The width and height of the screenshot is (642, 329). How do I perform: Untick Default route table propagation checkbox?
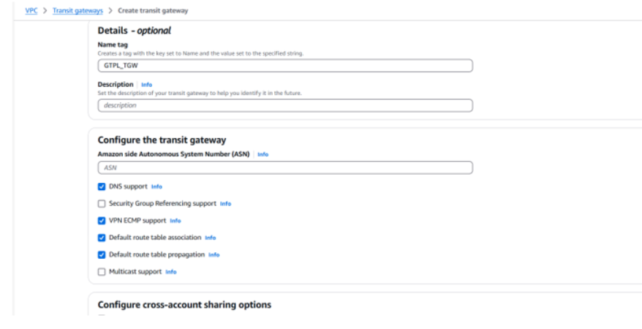click(102, 254)
